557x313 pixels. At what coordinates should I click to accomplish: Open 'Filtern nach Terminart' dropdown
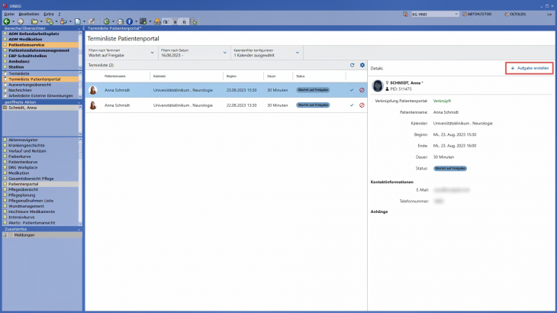pyautogui.click(x=121, y=52)
